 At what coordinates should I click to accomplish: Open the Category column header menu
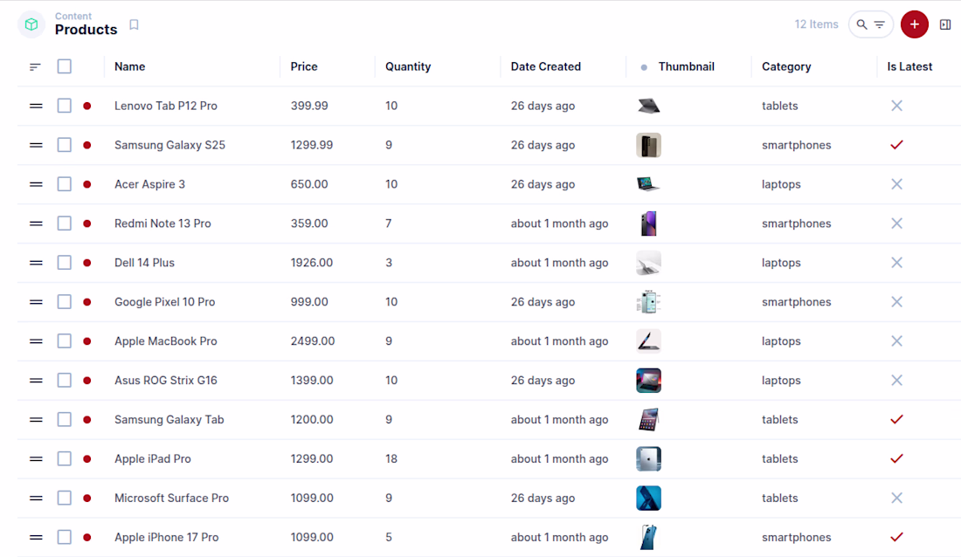(786, 66)
